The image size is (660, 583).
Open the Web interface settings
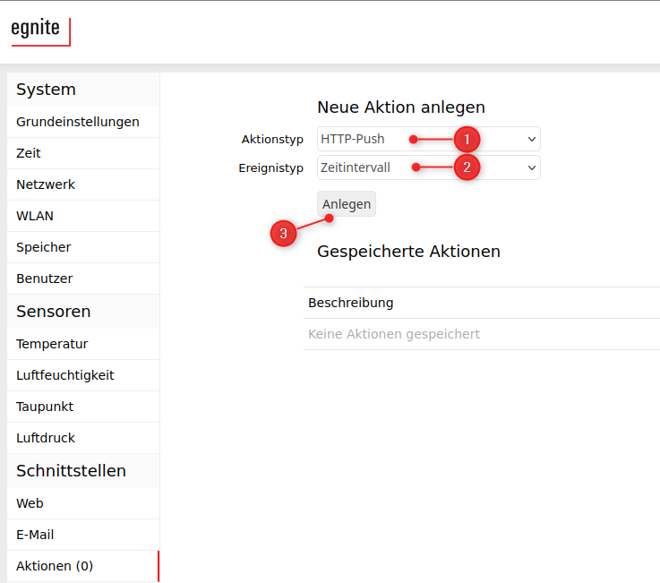click(30, 503)
